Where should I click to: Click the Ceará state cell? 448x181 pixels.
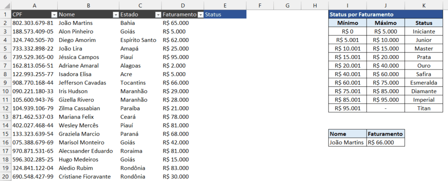(x=140, y=117)
